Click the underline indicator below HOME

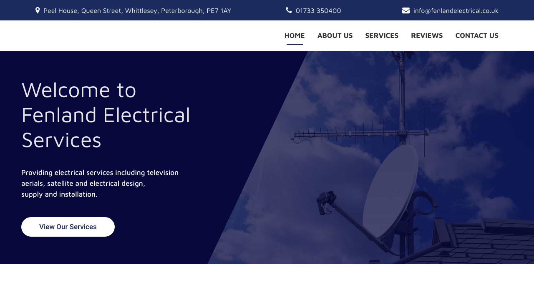point(295,44)
